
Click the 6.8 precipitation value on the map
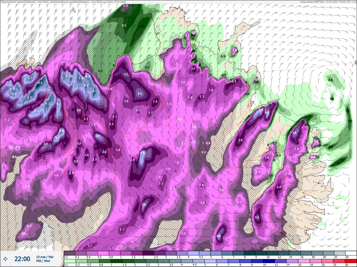[68, 76]
